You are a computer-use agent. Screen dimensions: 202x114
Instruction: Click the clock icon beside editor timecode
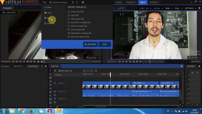55,71
